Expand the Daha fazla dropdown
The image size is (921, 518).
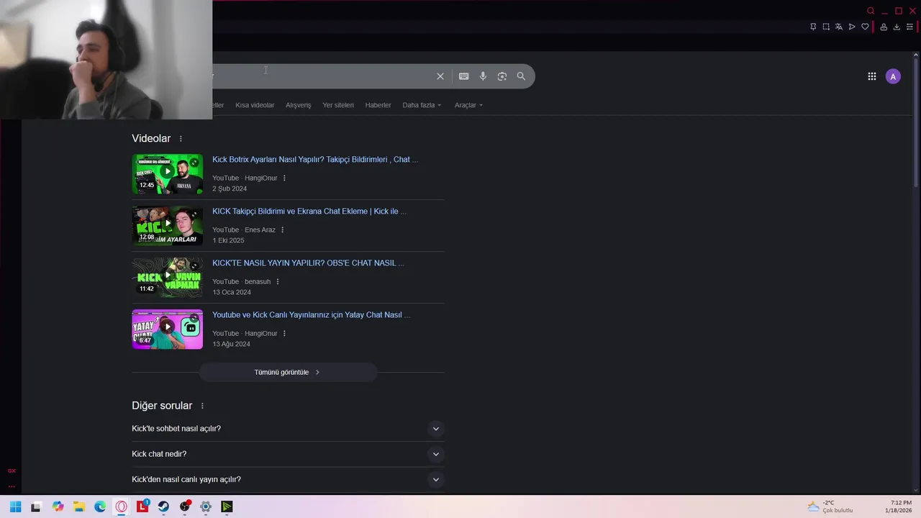422,105
